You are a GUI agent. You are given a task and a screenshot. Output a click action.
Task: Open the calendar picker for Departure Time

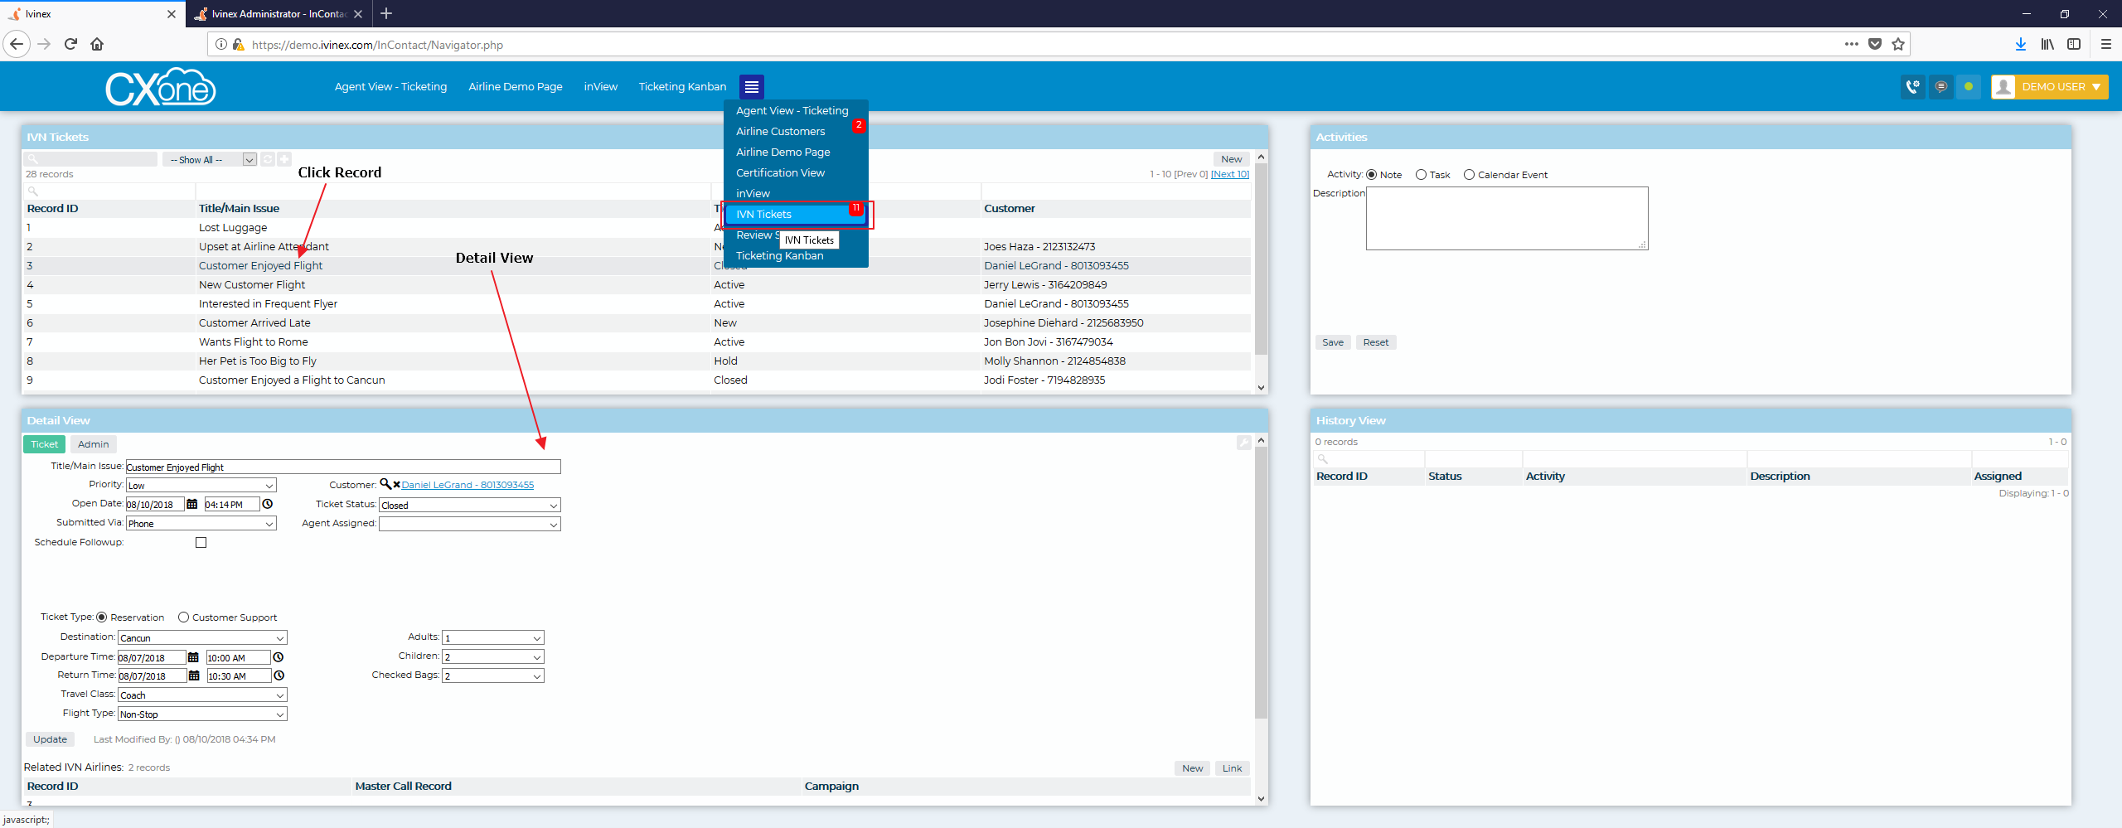[x=193, y=657]
